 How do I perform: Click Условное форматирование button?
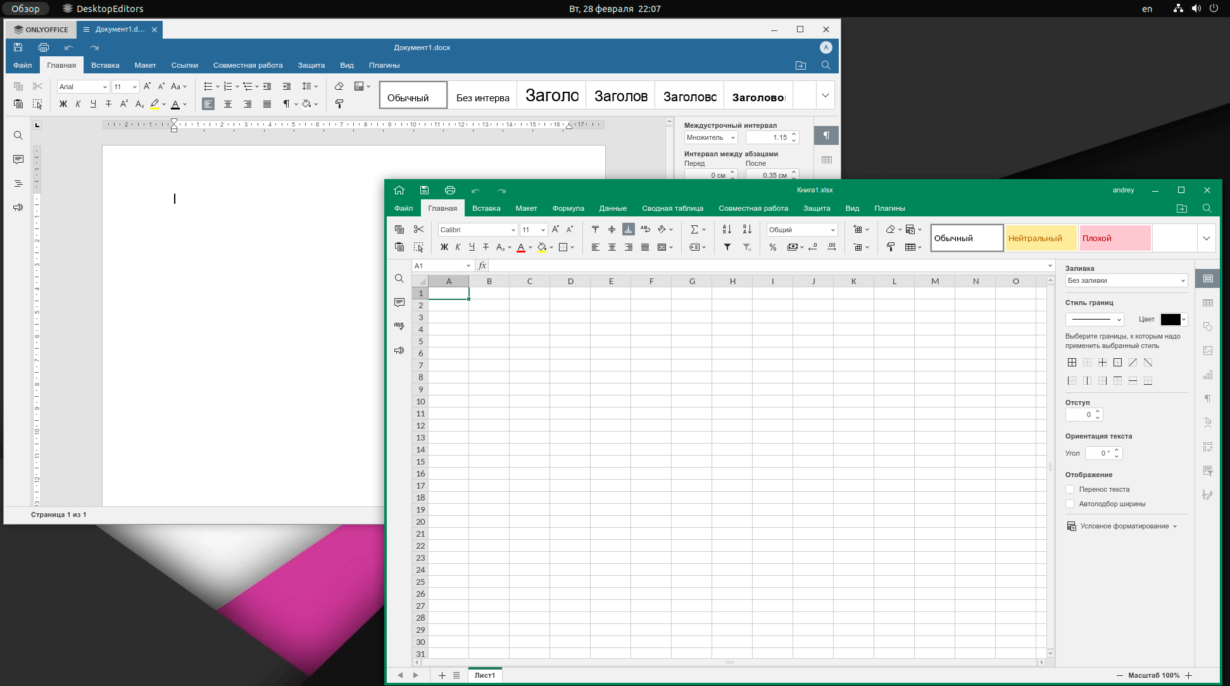(1121, 526)
